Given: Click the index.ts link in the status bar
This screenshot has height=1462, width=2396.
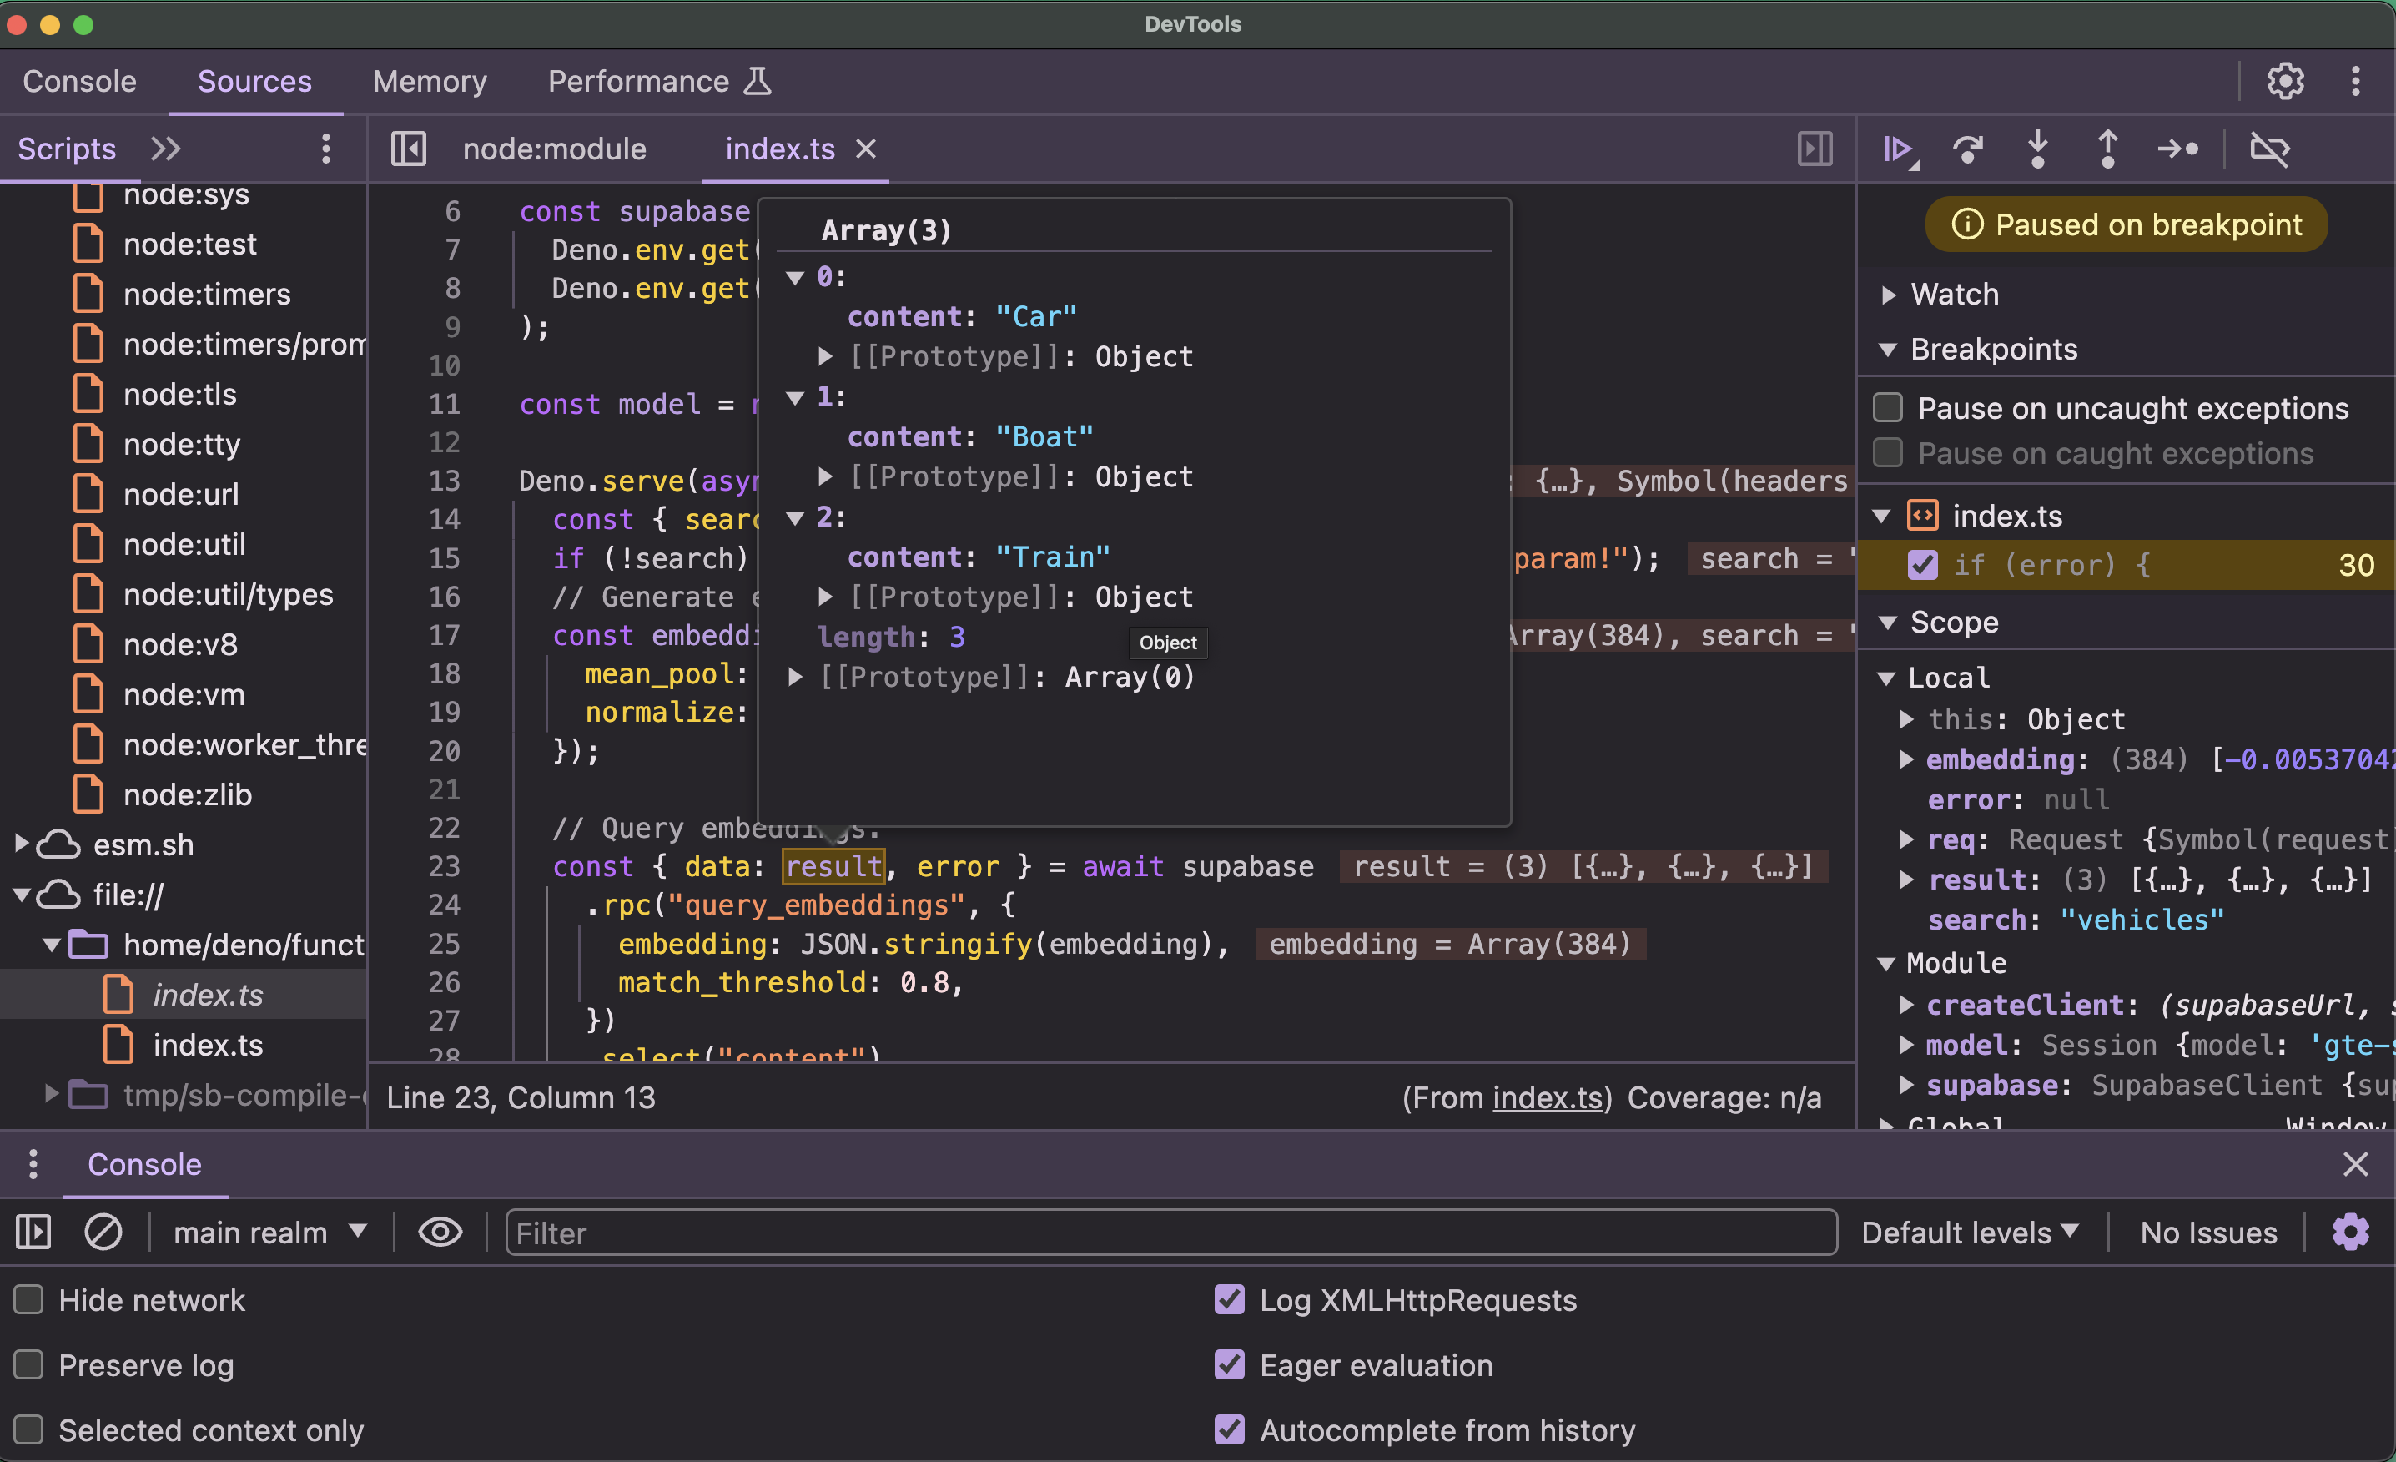Looking at the screenshot, I should pos(1548,1097).
